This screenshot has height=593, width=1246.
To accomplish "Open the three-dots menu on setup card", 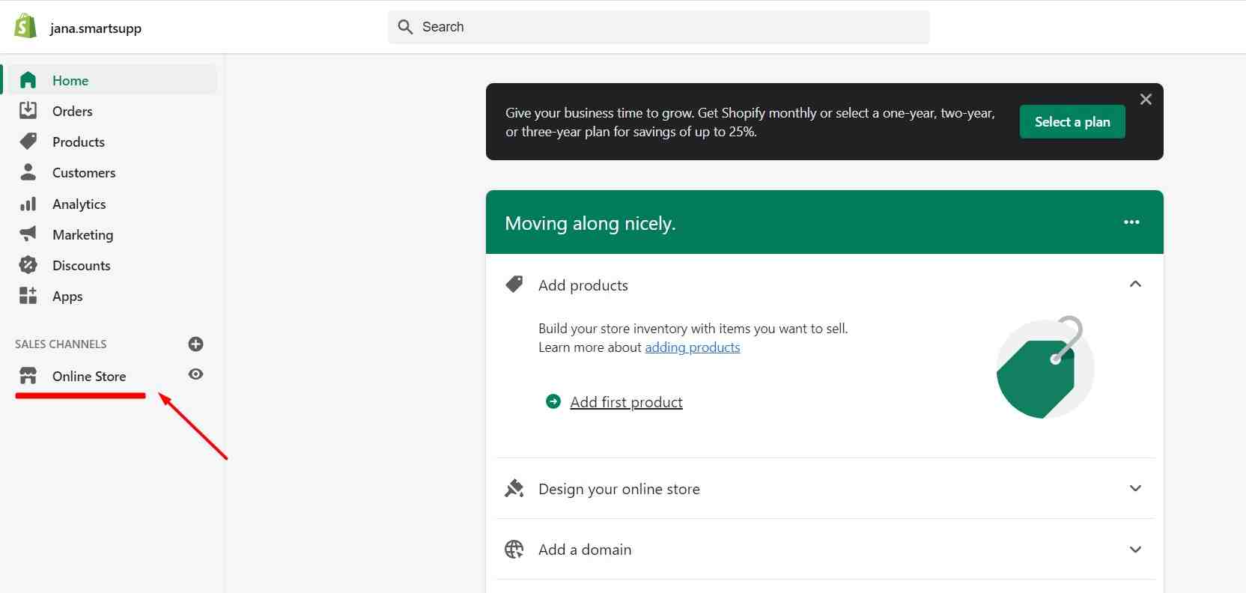I will tap(1131, 222).
